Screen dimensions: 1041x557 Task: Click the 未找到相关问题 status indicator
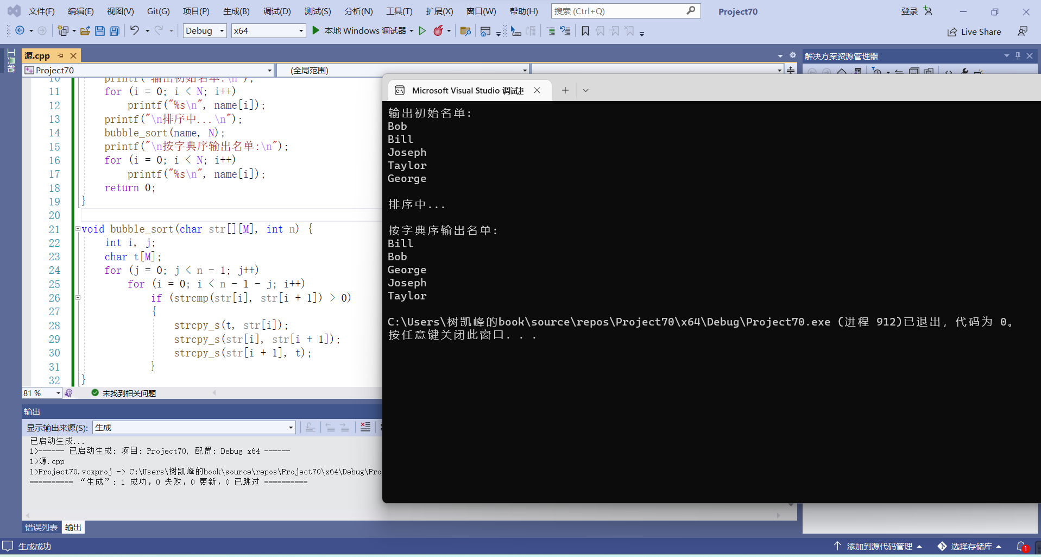tap(124, 393)
